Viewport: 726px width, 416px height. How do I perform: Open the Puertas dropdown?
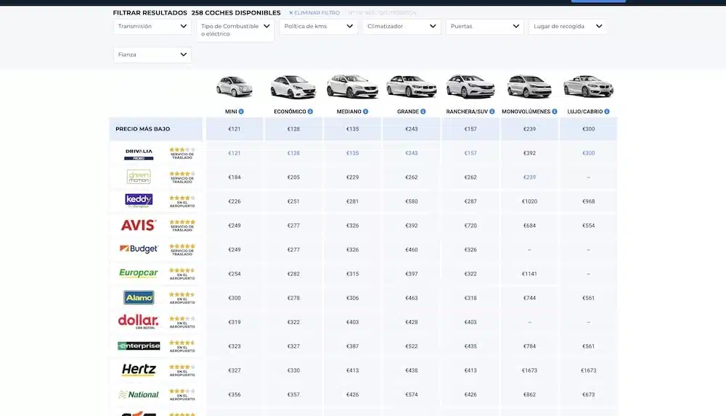pyautogui.click(x=485, y=26)
